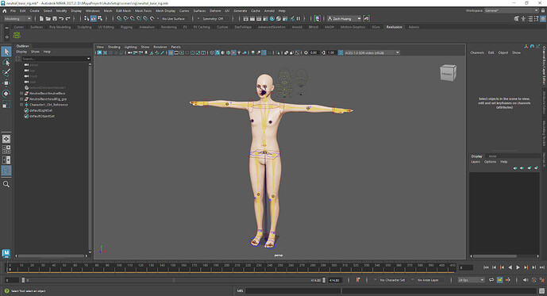Go to end of playback range
The width and height of the screenshot is (547, 296).
click(x=542, y=267)
